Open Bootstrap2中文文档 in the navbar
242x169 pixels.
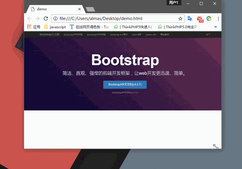click(73, 34)
